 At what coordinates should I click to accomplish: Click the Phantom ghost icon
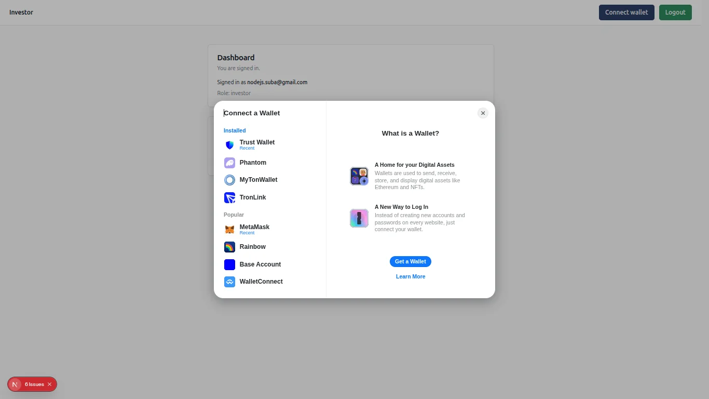(229, 163)
